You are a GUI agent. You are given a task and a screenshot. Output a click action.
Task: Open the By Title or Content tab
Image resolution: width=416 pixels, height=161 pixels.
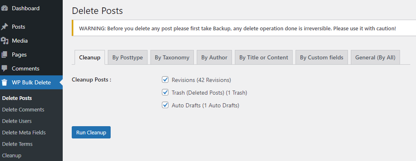point(264,57)
